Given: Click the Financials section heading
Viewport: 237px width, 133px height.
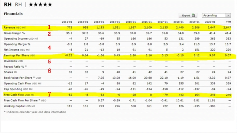Looking at the screenshot, I should [13, 14].
